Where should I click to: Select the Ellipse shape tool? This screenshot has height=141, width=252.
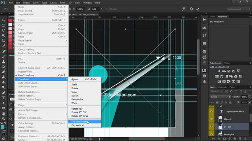pos(4,108)
